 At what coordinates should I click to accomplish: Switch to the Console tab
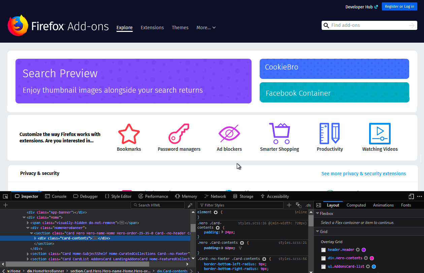[x=56, y=196]
